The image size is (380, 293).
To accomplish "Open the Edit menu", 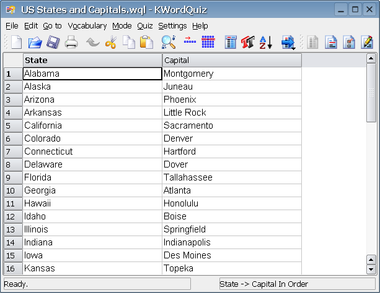I will point(31,25).
